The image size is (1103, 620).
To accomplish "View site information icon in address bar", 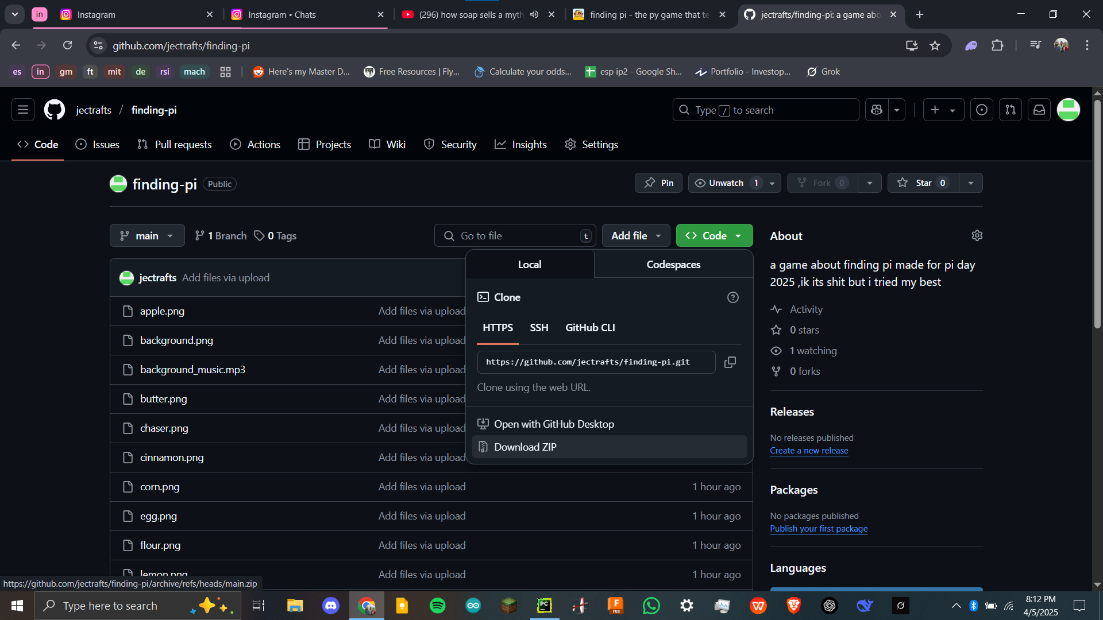I will coord(99,45).
